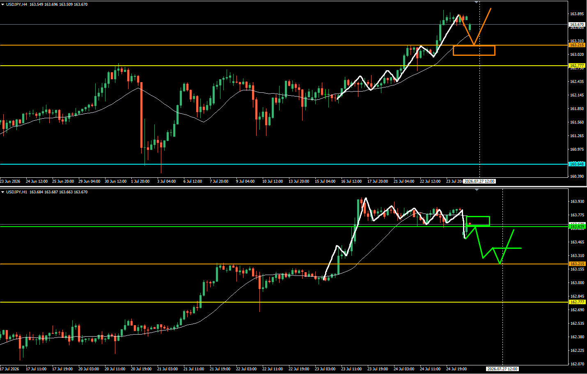Click the H4 chart shift triangle marker

[x=477, y=2]
